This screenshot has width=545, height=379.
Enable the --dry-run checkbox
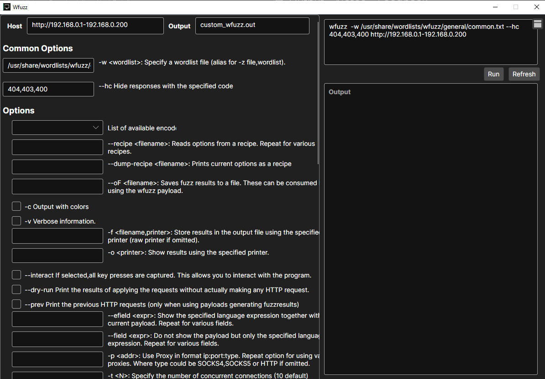[16, 290]
